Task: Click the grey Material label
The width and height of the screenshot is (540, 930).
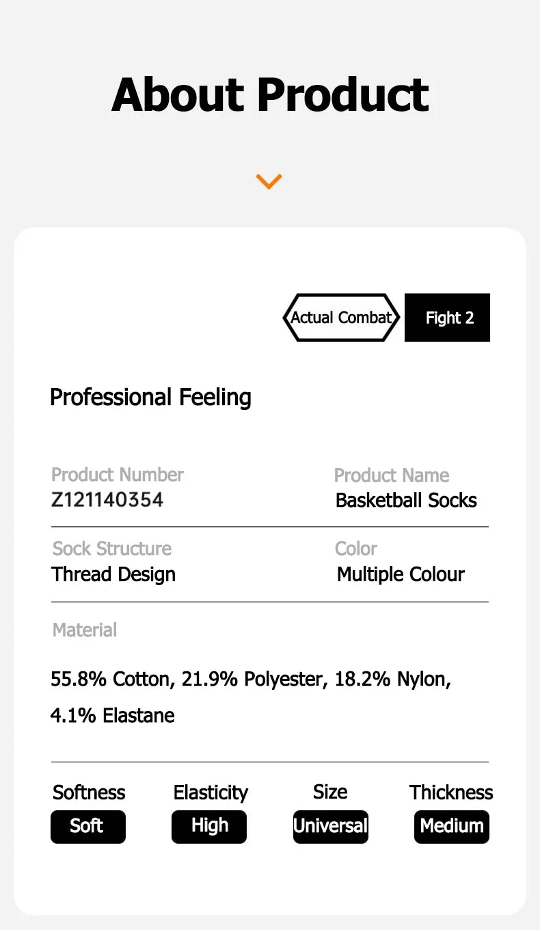Action: pos(85,630)
